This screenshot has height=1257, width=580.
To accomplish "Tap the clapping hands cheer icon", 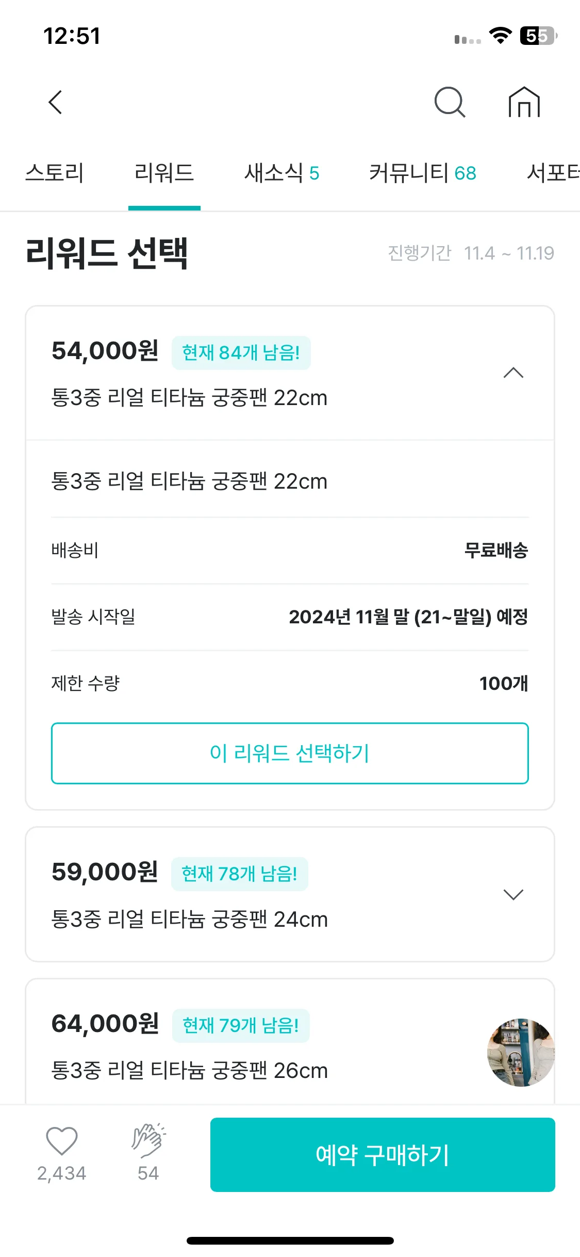I will 148,1140.
